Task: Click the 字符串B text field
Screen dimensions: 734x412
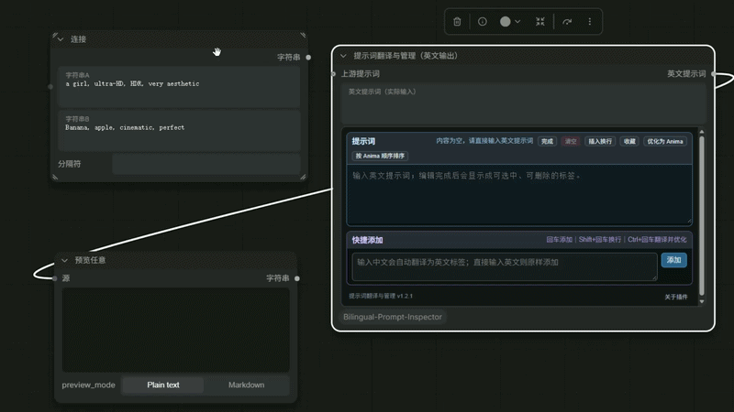Action: tap(179, 131)
